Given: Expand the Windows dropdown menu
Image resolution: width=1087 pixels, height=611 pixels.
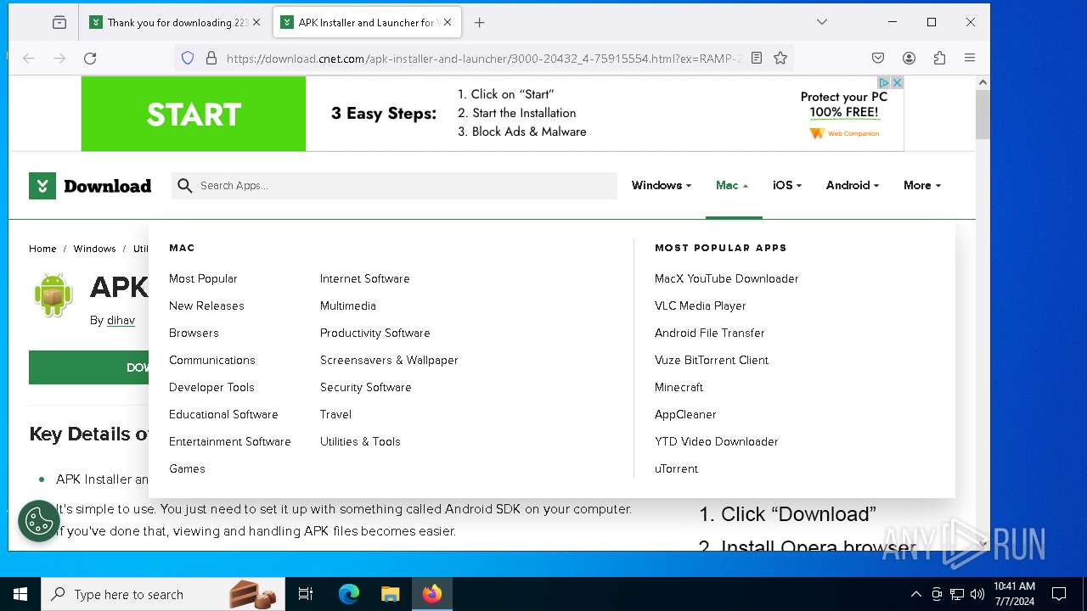Looking at the screenshot, I should (x=662, y=185).
